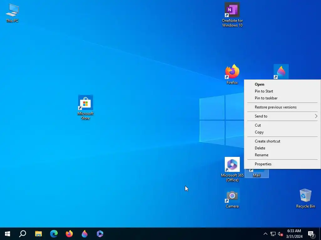The width and height of the screenshot is (321, 240).
Task: Choose Pin to taskbar
Action: click(x=282, y=98)
